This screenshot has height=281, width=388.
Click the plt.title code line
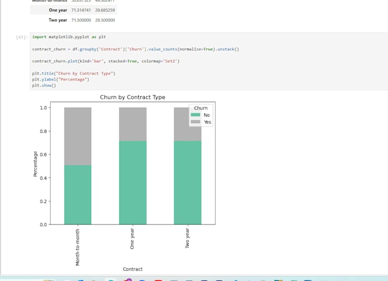point(74,74)
